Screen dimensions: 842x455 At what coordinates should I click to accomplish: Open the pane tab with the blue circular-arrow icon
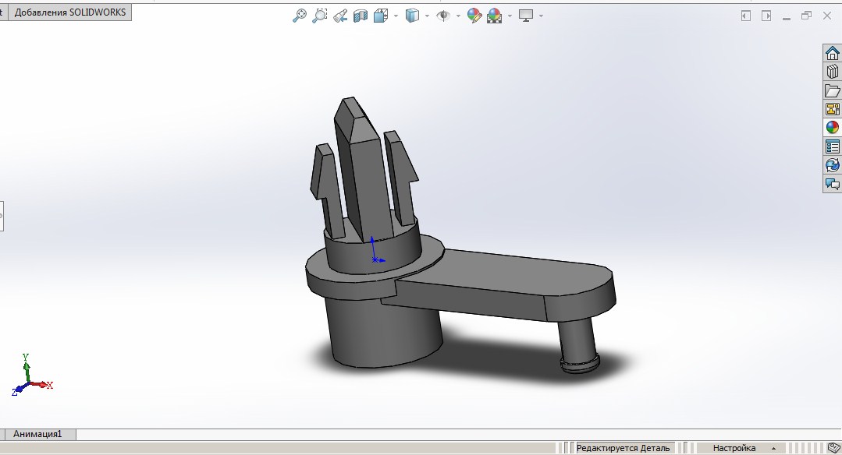tap(833, 165)
